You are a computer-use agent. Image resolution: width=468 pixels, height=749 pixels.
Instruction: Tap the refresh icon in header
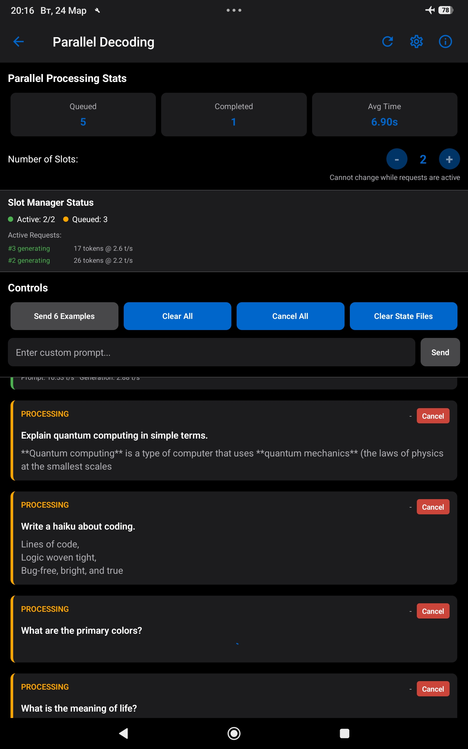pyautogui.click(x=387, y=42)
